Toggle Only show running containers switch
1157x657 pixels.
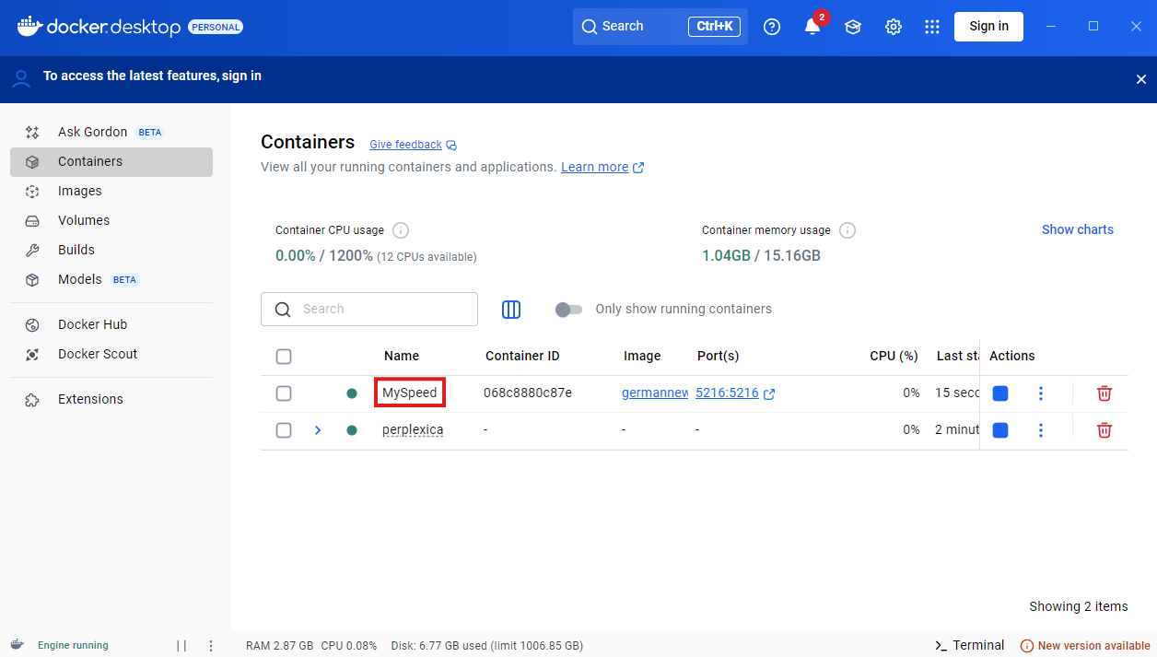pyautogui.click(x=568, y=310)
